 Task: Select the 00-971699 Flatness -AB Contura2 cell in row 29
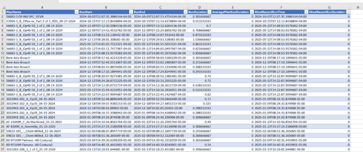[x=42, y=140]
